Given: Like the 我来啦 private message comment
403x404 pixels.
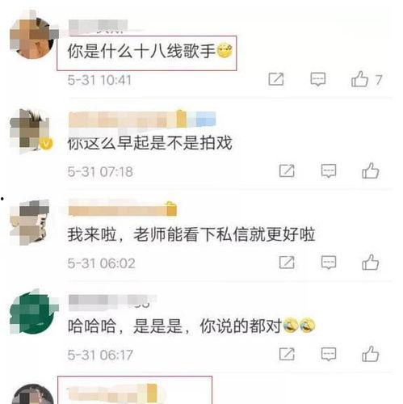Looking at the screenshot, I should (x=371, y=263).
